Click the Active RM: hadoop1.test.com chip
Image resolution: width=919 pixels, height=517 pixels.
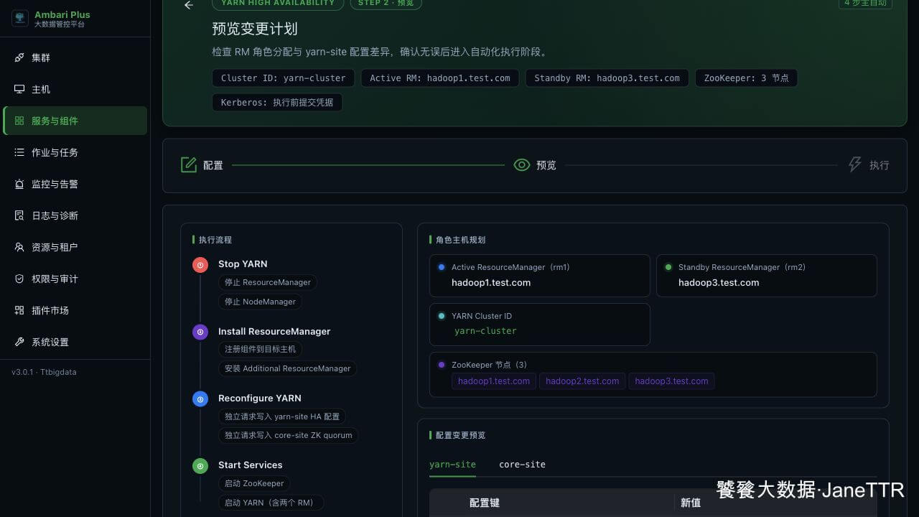point(439,78)
